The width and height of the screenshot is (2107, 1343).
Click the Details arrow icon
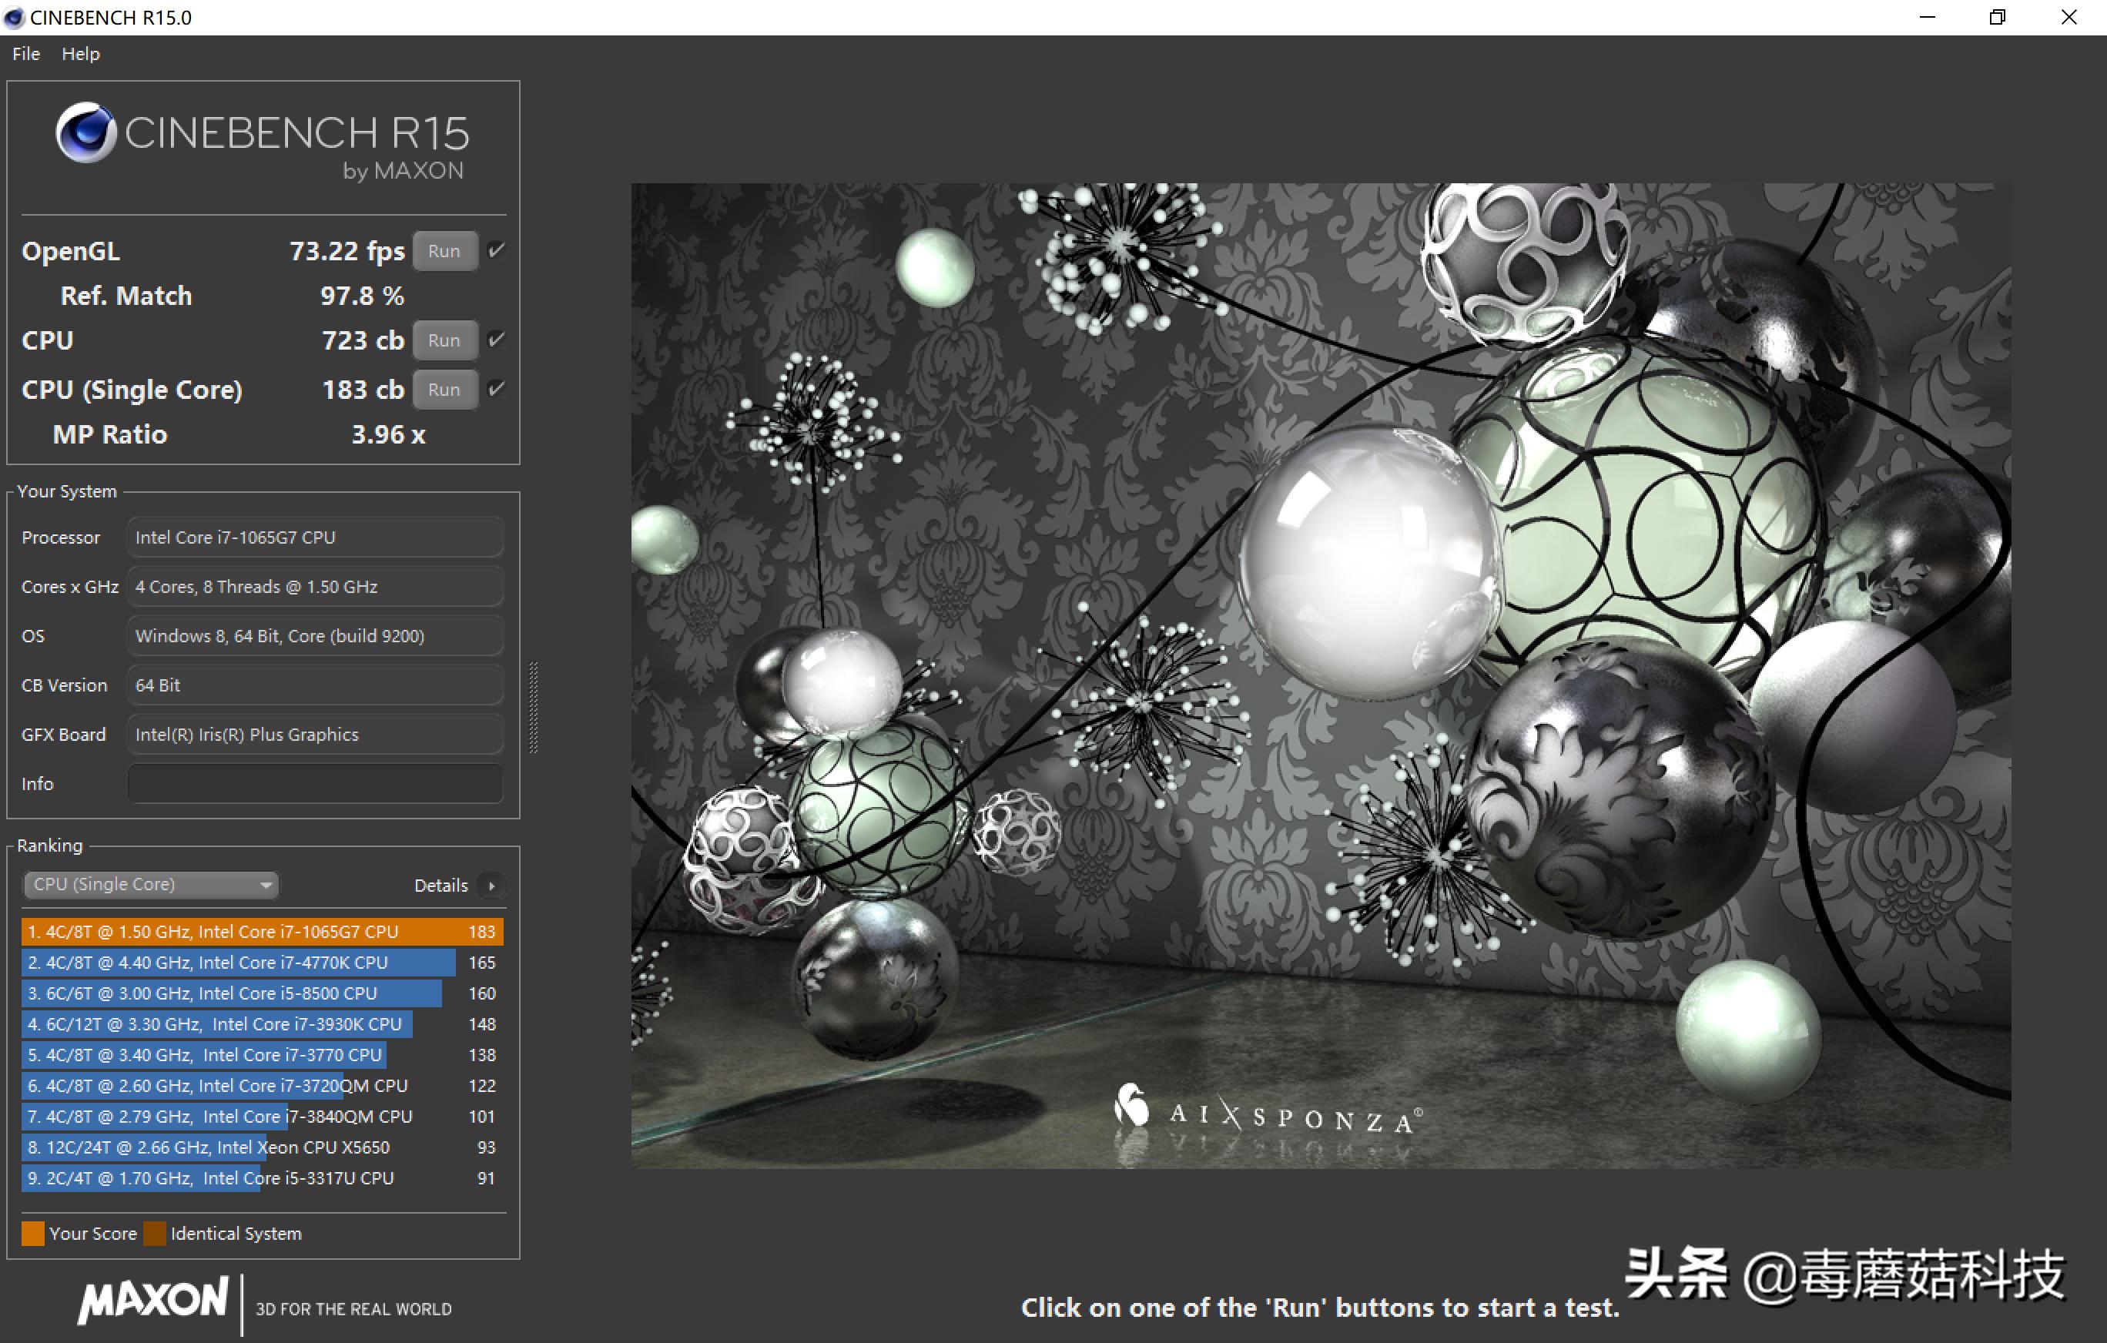(x=492, y=886)
